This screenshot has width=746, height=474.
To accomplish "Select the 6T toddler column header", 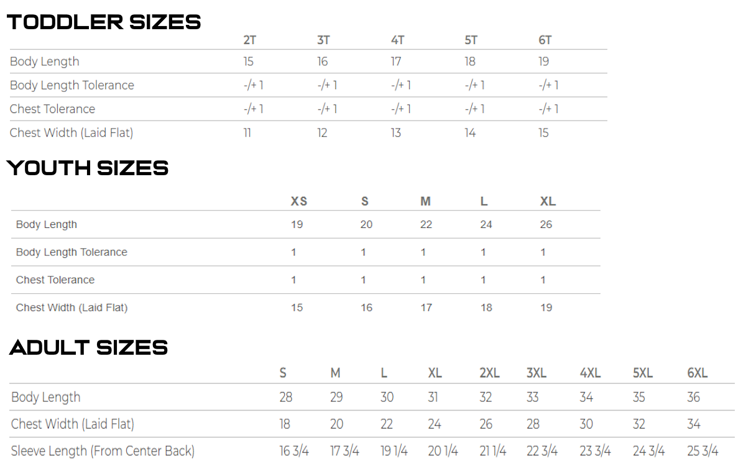I will [x=545, y=40].
